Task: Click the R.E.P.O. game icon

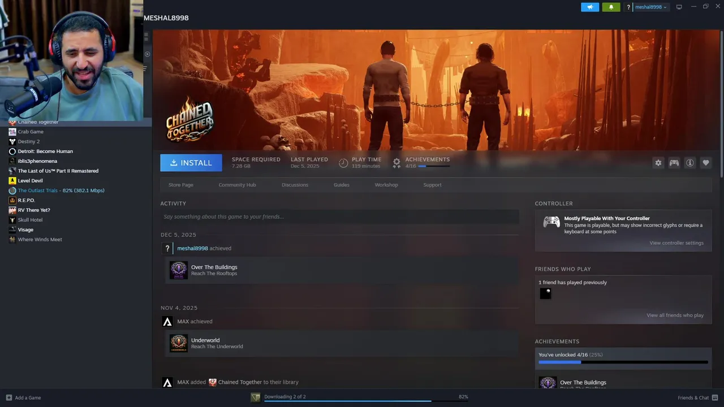Action: pyautogui.click(x=12, y=200)
